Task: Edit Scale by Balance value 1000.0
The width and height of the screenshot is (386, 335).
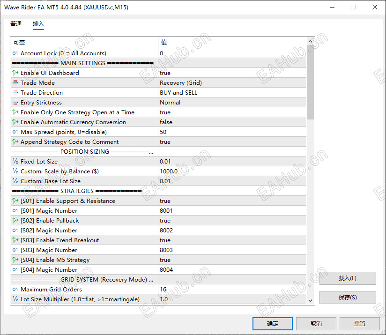Action: tap(232, 171)
